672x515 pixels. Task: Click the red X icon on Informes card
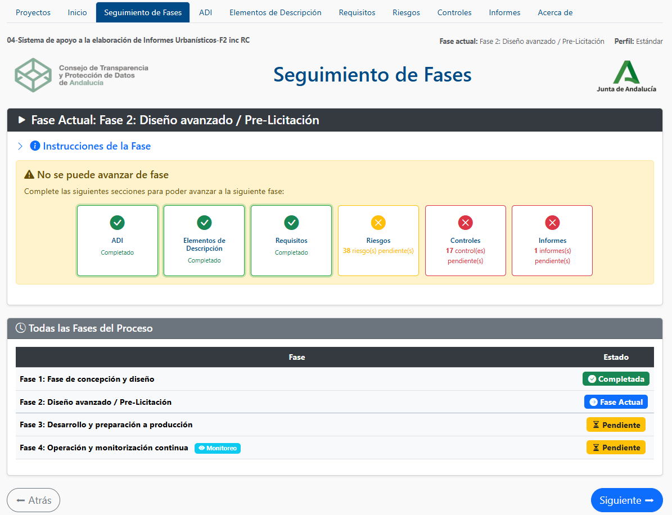[552, 223]
